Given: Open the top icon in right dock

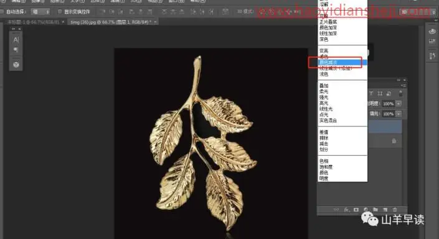Looking at the screenshot, I should pos(432,31).
